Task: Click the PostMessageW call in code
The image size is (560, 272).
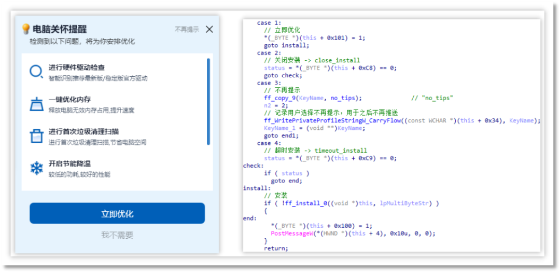Action: tap(354, 234)
